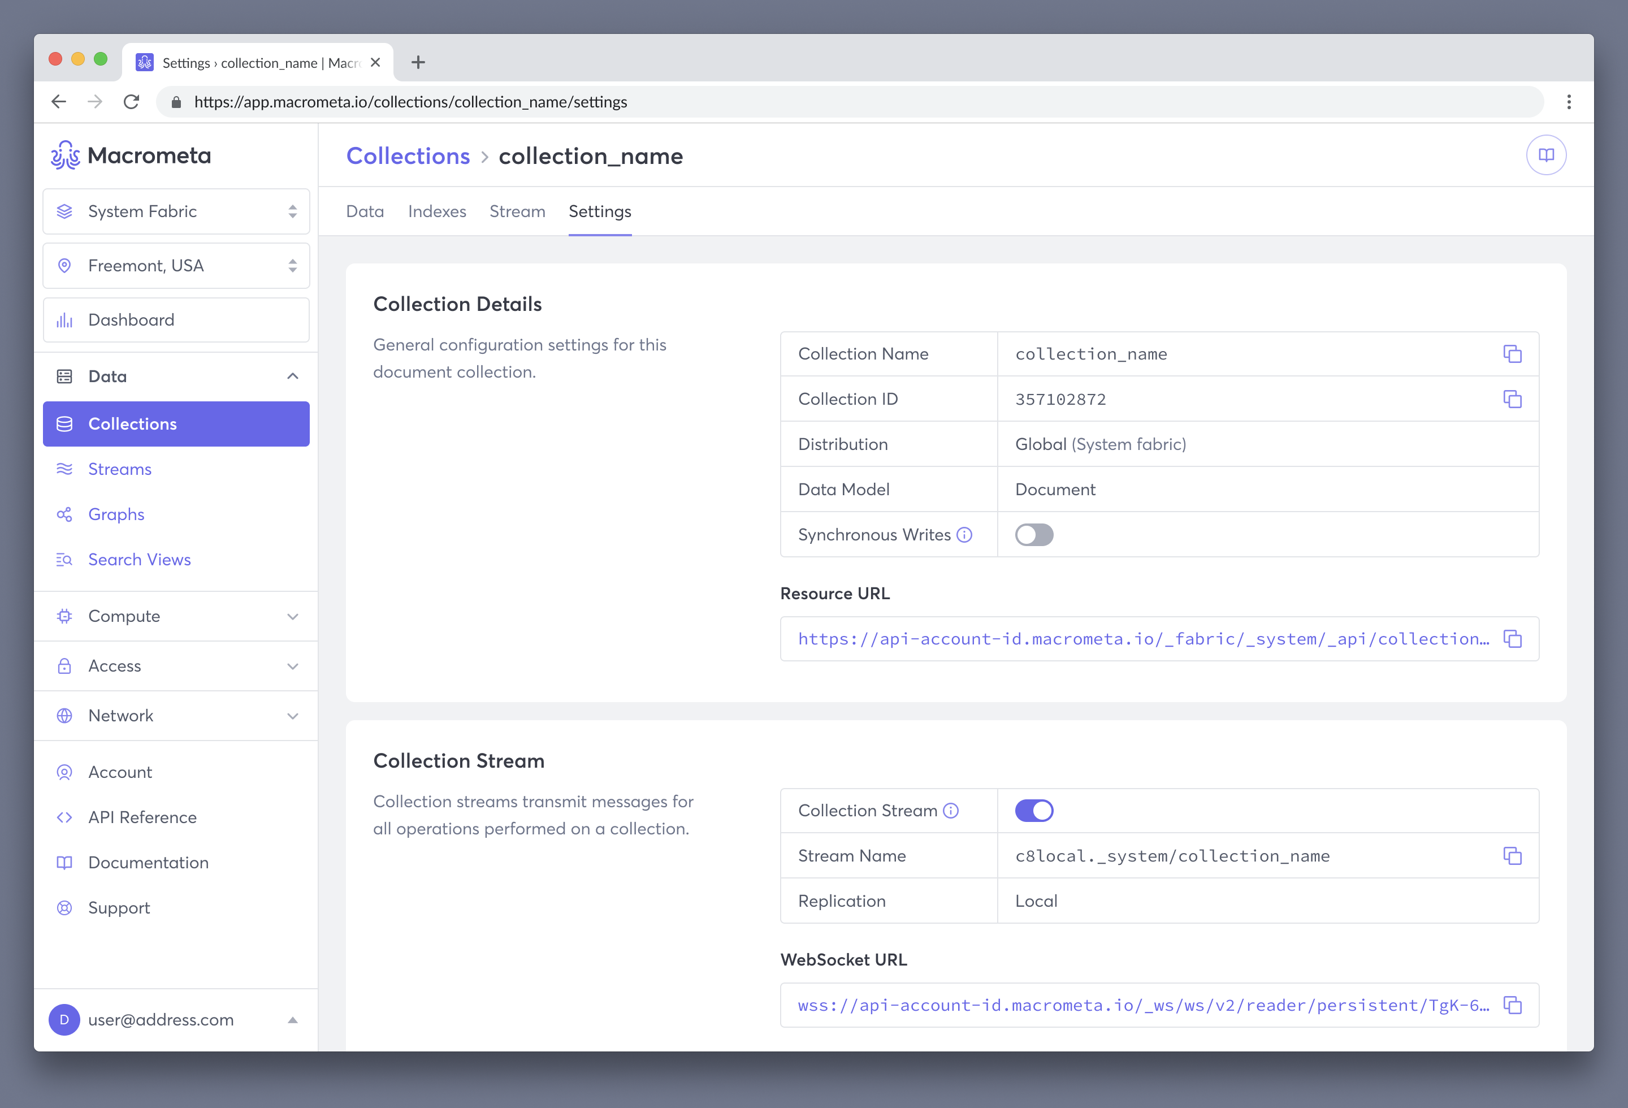Click the browser address bar
The height and width of the screenshot is (1108, 1628).
tap(849, 102)
